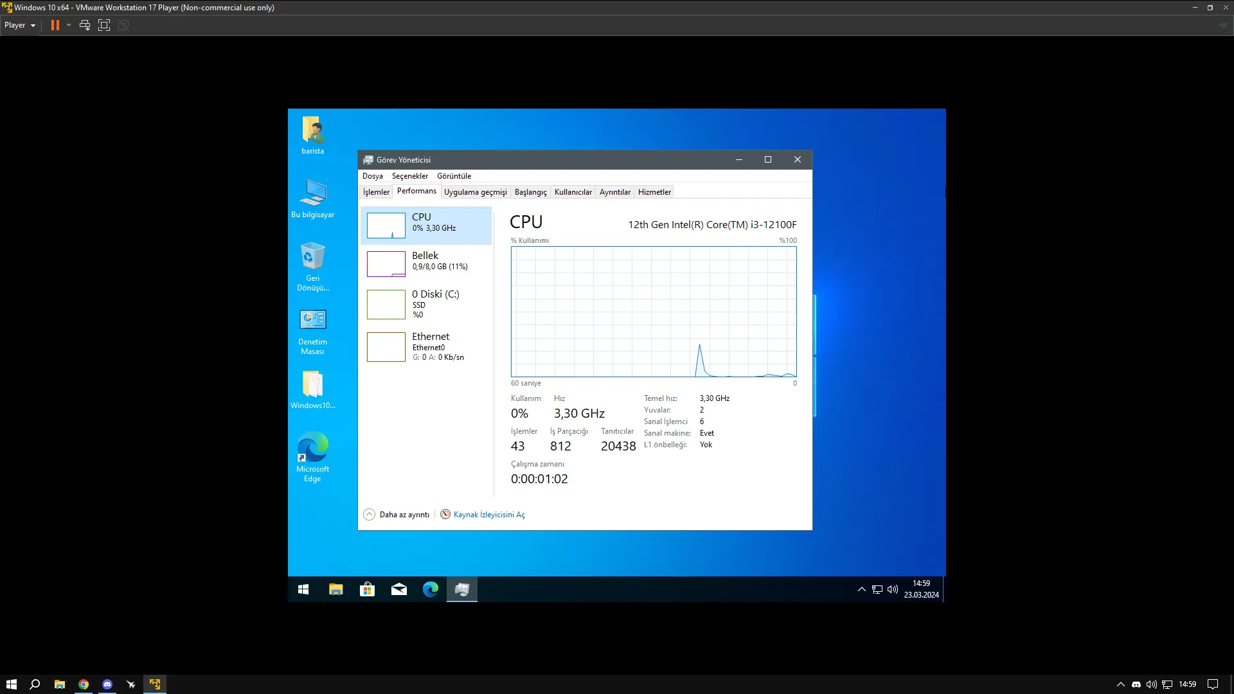
Task: Open the barista user folder on guest desktop
Action: click(313, 135)
